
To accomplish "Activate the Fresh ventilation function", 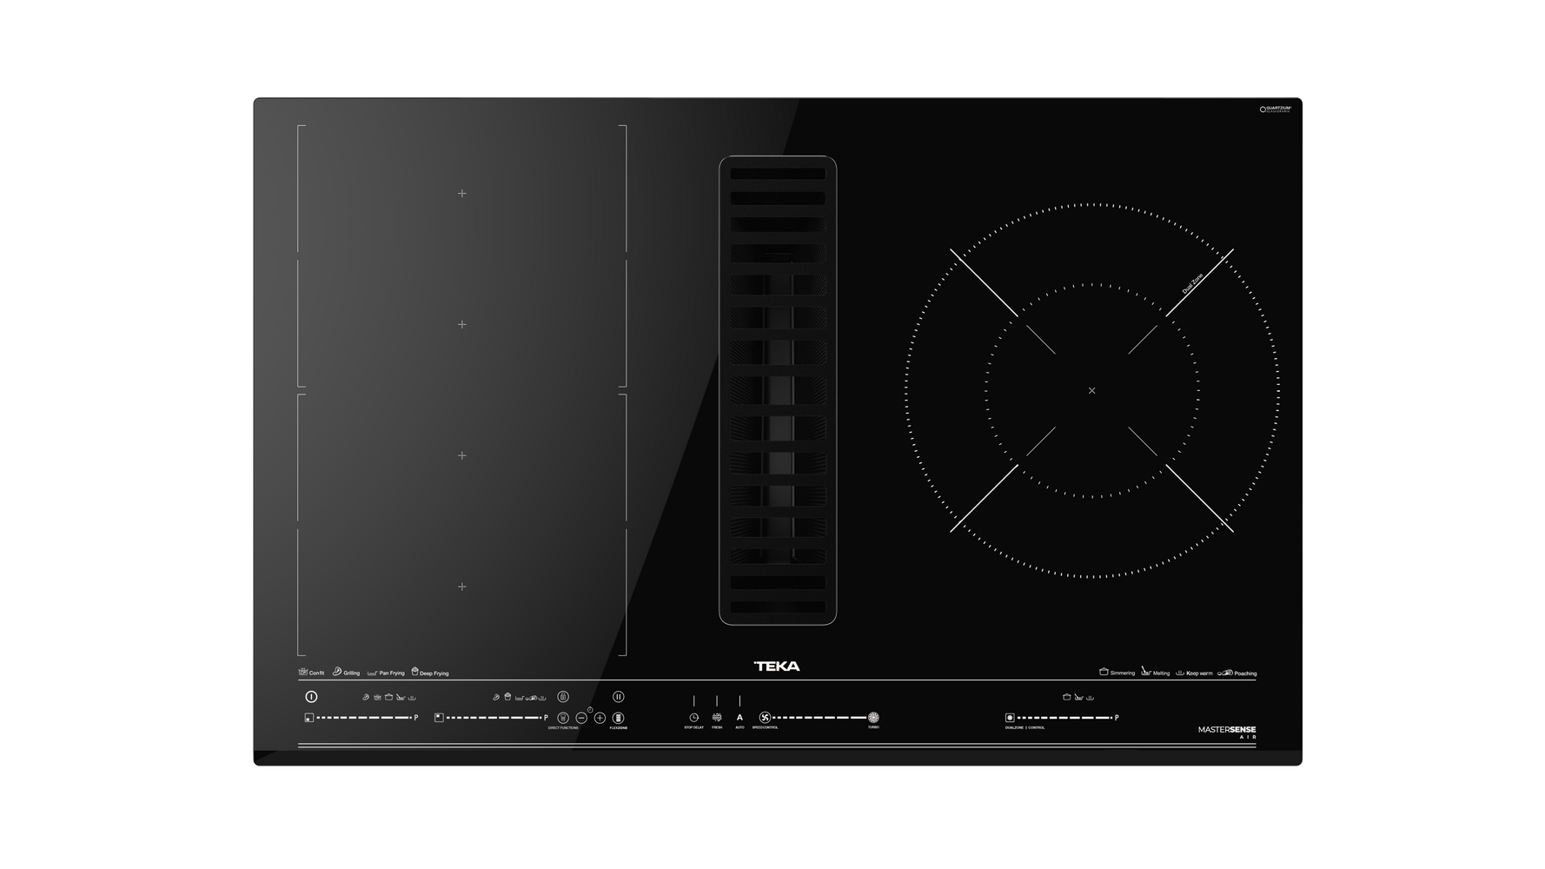I will (717, 717).
